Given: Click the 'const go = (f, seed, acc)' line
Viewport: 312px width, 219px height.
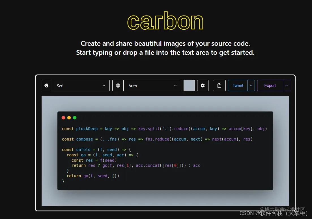Looking at the screenshot, I should point(102,155).
